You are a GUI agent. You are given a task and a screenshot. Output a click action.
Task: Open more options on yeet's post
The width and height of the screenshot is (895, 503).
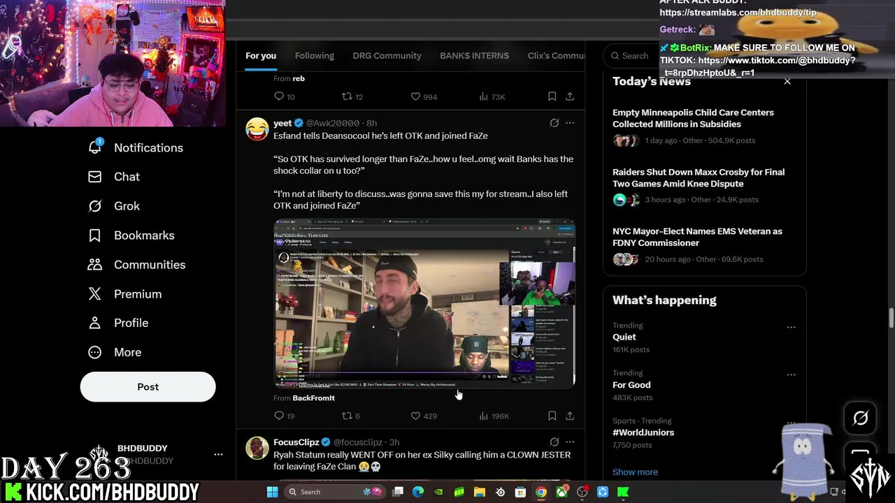coord(570,123)
